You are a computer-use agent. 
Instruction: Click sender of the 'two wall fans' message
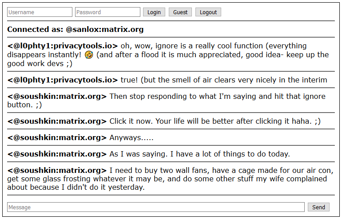pyautogui.click(x=57, y=170)
